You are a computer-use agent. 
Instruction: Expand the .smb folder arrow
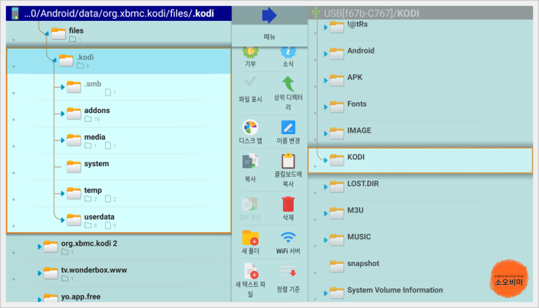(x=62, y=87)
